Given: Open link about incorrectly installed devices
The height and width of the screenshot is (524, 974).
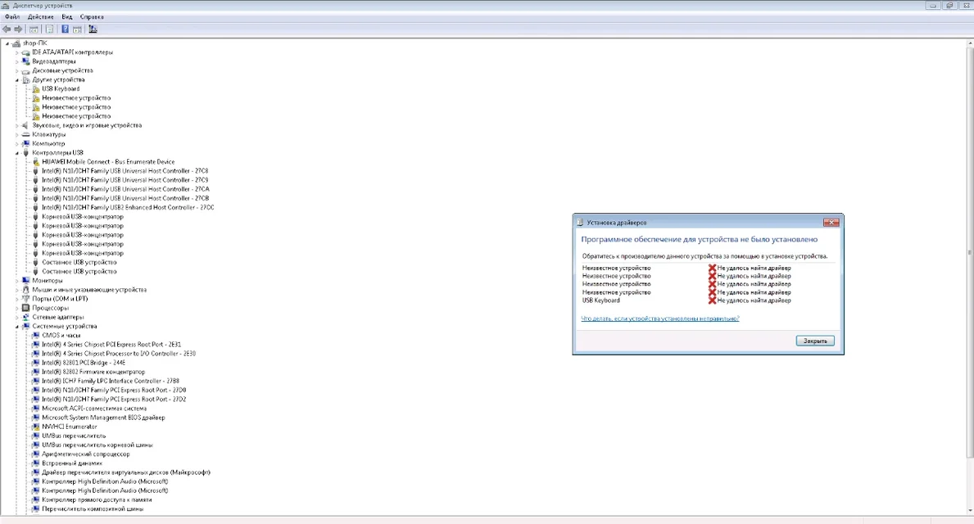Looking at the screenshot, I should tap(659, 318).
